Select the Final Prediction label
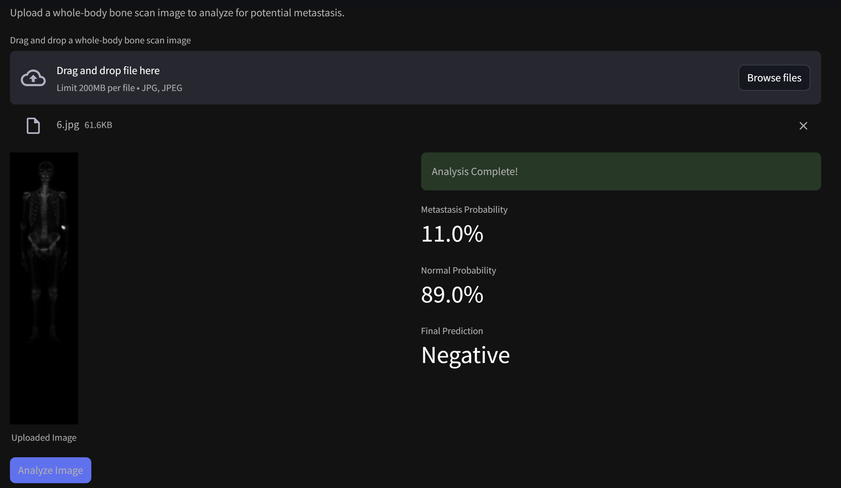 click(452, 331)
